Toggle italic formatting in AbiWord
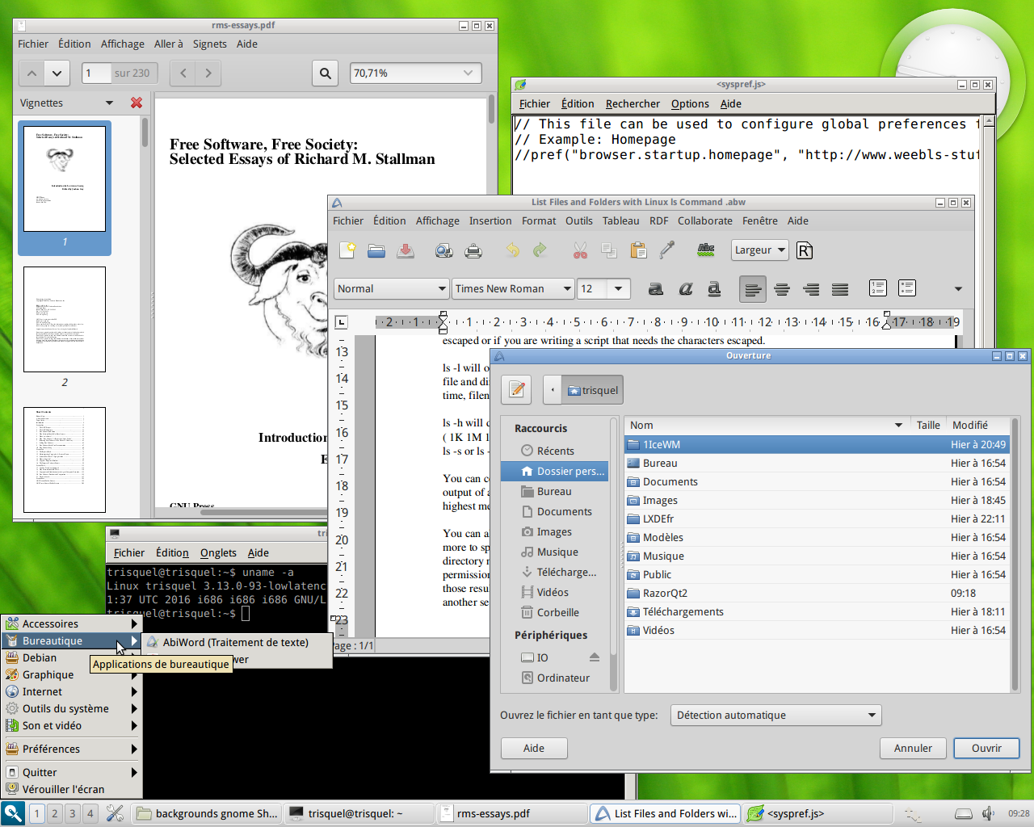 (x=685, y=288)
